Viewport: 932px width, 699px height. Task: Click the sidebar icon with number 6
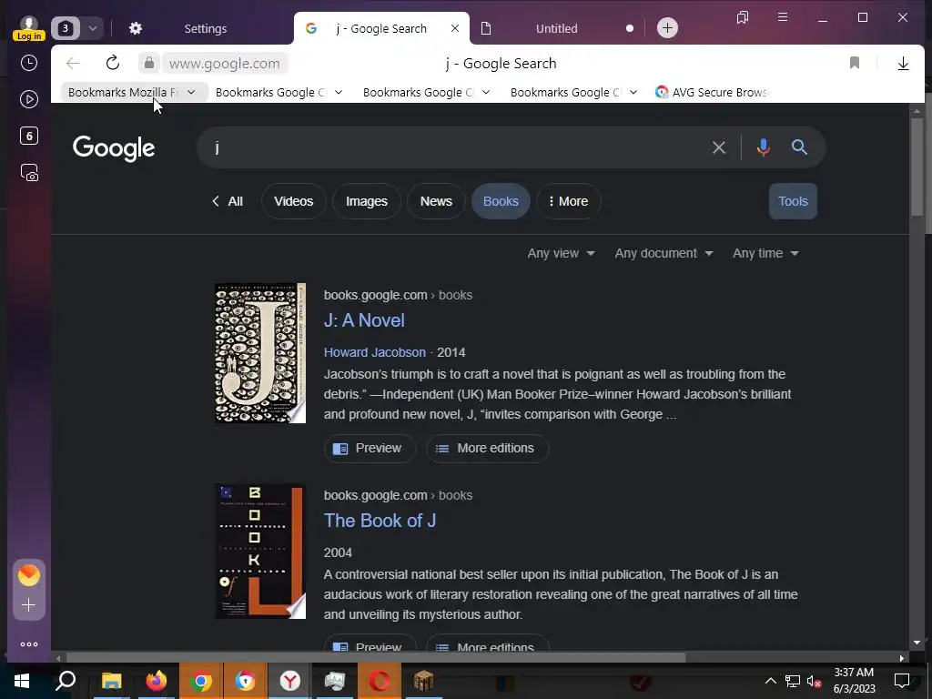tap(28, 137)
